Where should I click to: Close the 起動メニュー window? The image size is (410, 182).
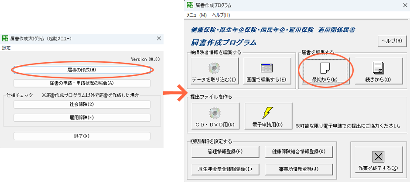point(159,39)
